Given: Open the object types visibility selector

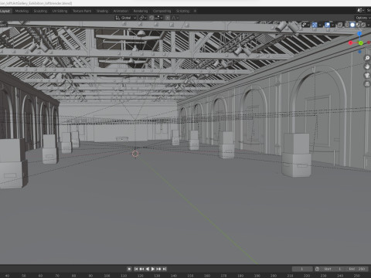Looking at the screenshot, I should tap(305, 25).
